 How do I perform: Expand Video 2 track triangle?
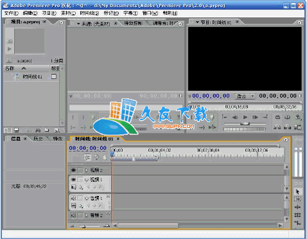[x=87, y=170]
